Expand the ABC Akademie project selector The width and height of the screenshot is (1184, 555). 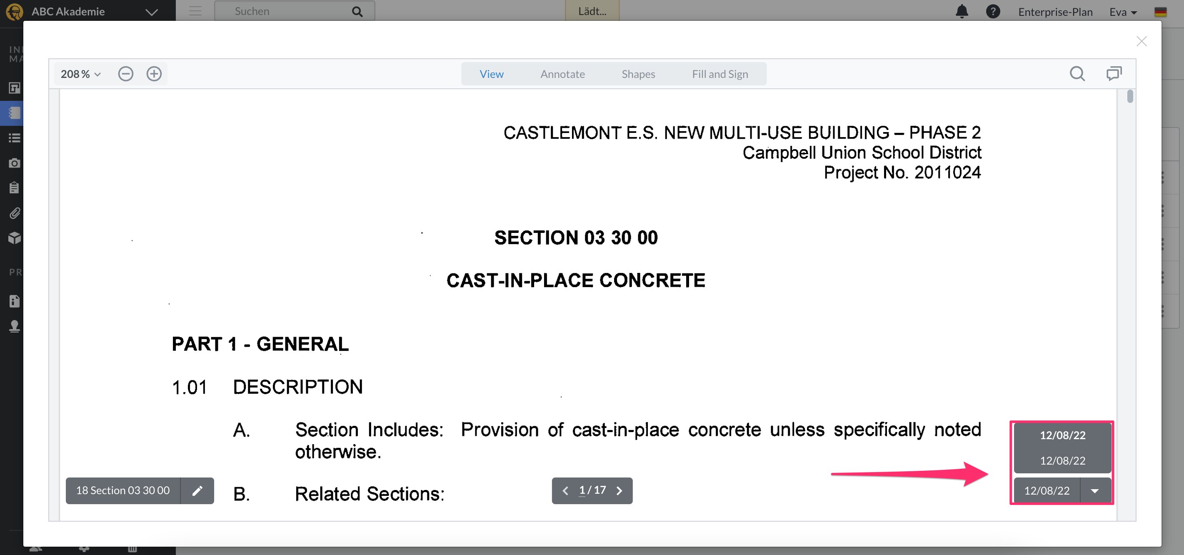[x=151, y=12]
